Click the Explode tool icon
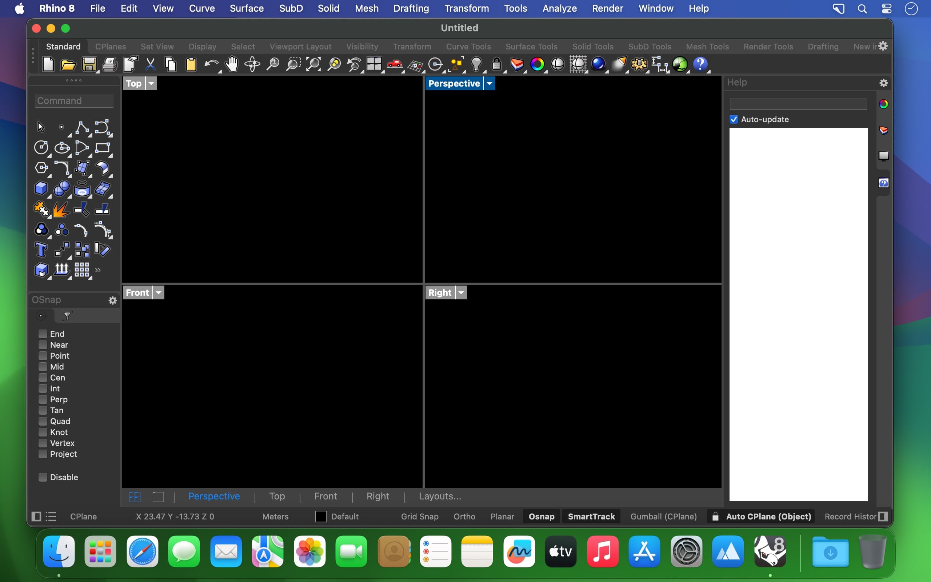This screenshot has height=582, width=931. [61, 210]
